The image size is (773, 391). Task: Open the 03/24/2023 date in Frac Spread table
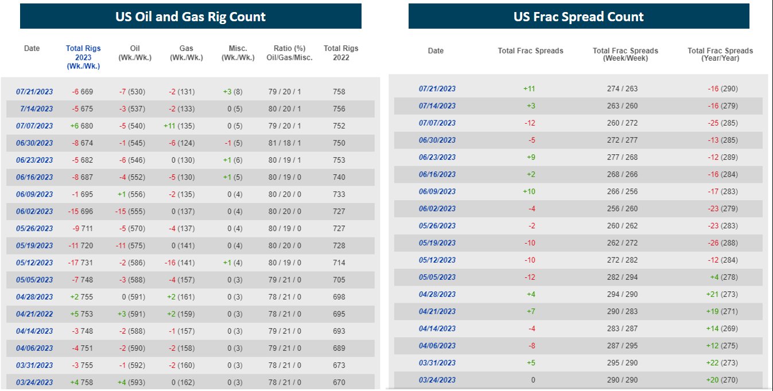[437, 380]
